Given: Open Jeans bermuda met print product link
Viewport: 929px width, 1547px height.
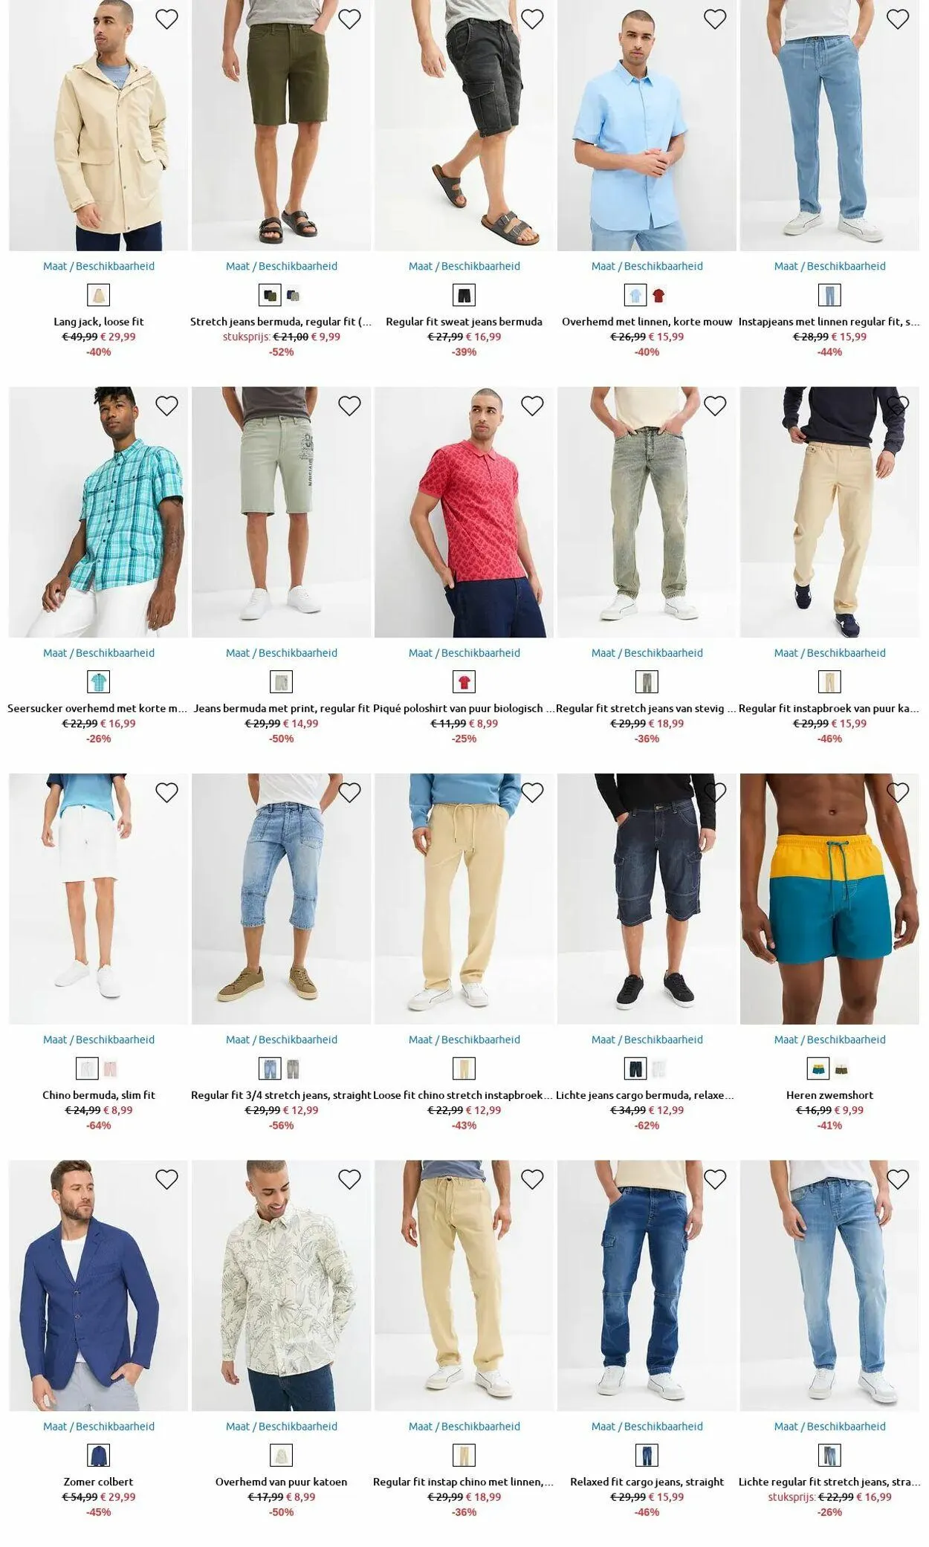Looking at the screenshot, I should point(282,708).
